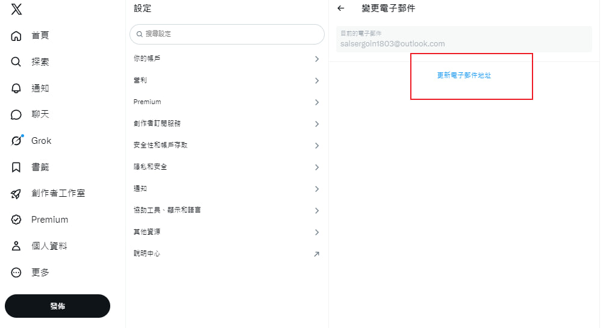Go back with the left arrow icon
The image size is (606, 328).
[341, 8]
